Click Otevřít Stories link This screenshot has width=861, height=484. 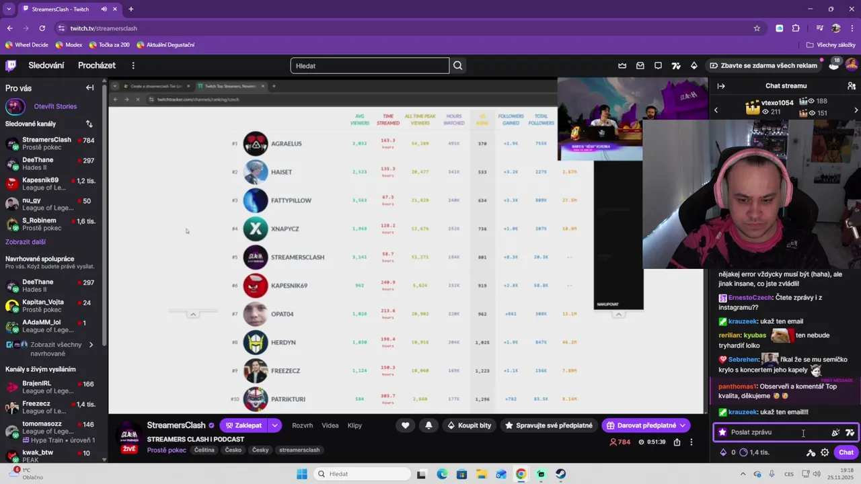[55, 106]
